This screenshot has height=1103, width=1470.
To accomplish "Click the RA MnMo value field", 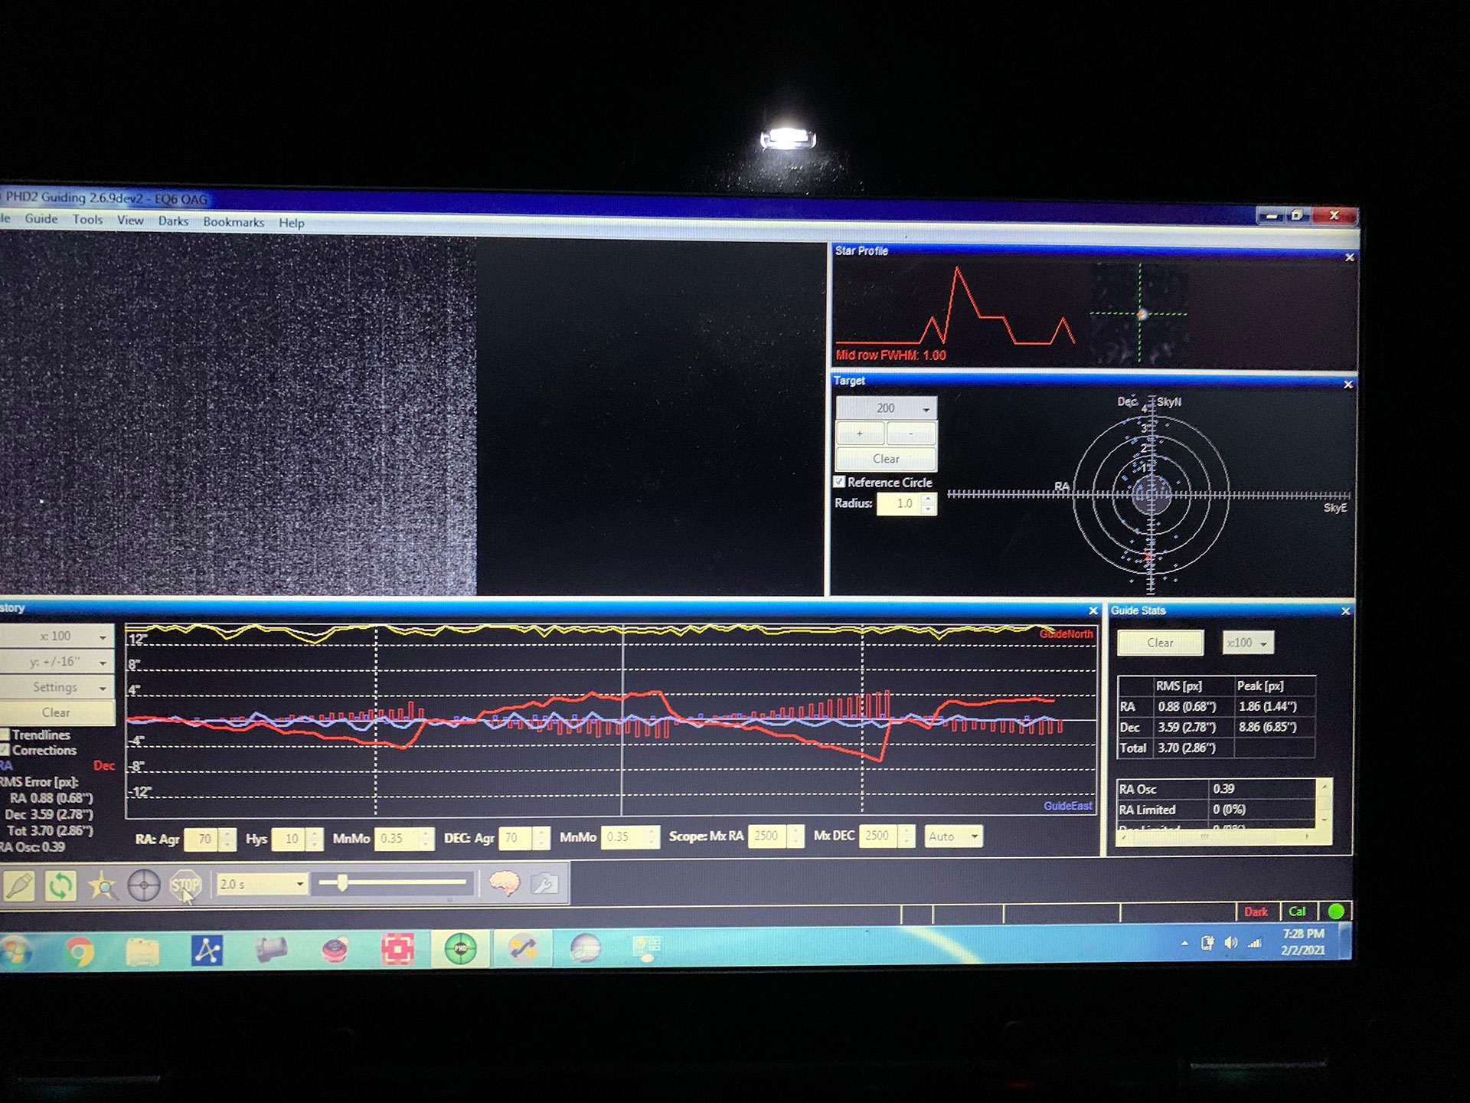I will (x=397, y=838).
